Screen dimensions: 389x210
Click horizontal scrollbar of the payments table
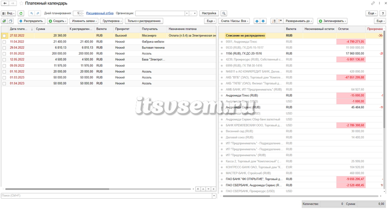click(x=57, y=189)
